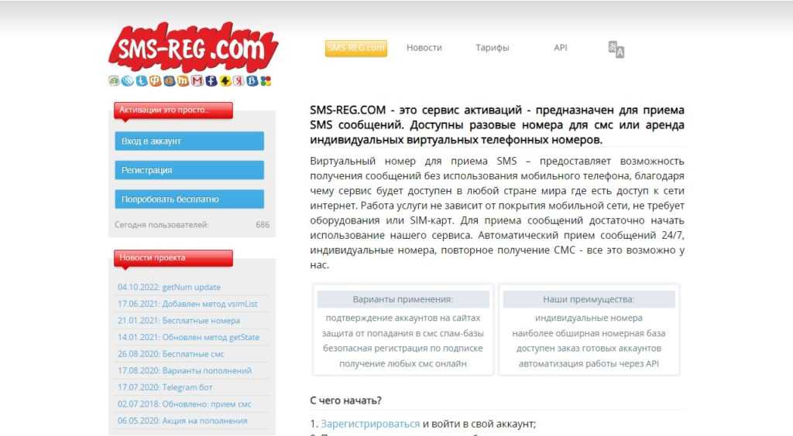This screenshot has width=793, height=436.
Task: Open the 17.07.2020 Telegram бот news link
Action: pyautogui.click(x=165, y=387)
